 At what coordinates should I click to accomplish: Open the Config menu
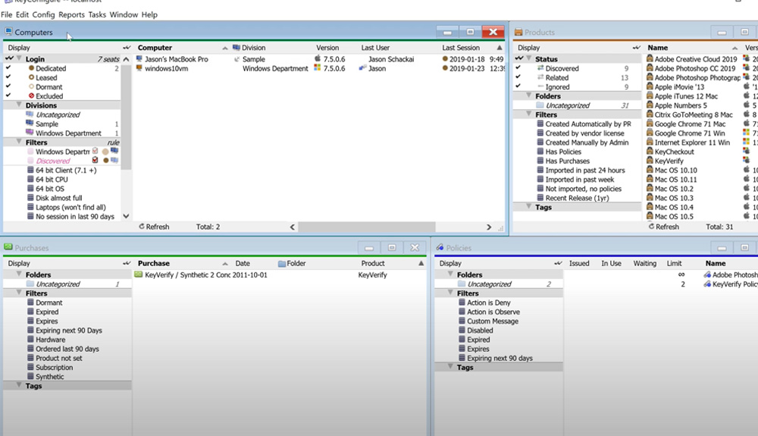(43, 14)
